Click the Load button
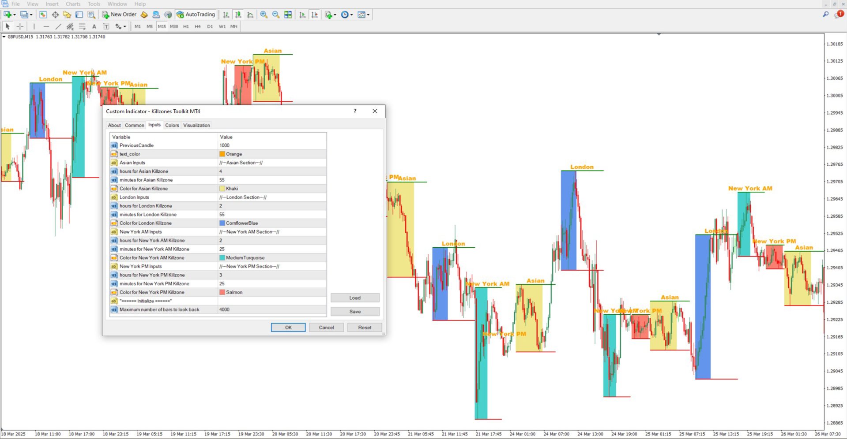847x439 pixels. coord(355,298)
